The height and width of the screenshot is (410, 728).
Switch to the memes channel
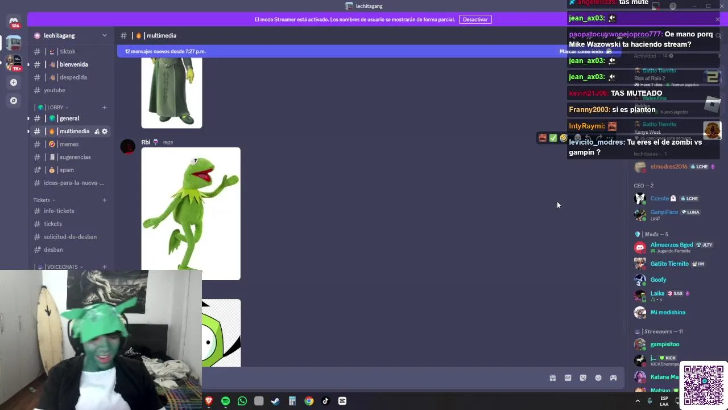pos(71,144)
